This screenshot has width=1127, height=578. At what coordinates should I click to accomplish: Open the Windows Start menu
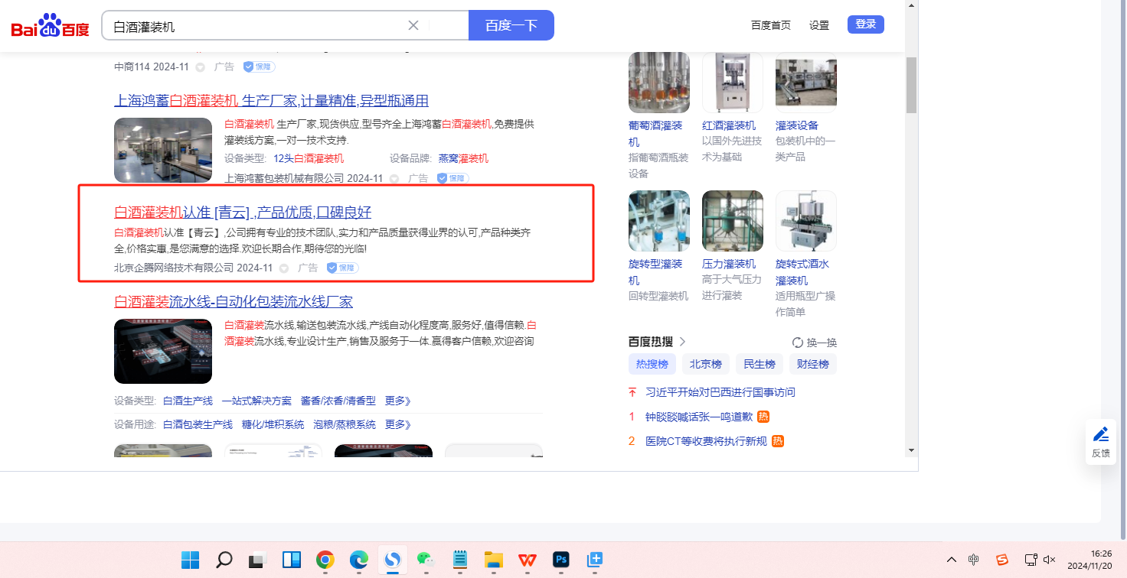pos(191,560)
